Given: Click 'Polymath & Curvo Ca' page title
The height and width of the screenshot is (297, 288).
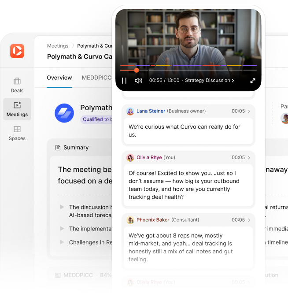Looking at the screenshot, I should (80, 57).
